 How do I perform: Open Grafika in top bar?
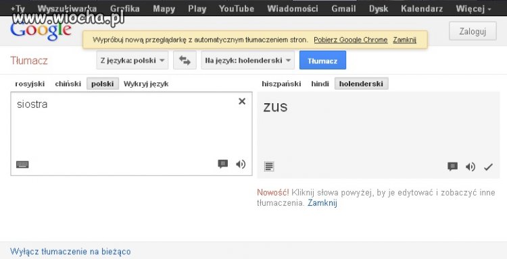tap(125, 9)
